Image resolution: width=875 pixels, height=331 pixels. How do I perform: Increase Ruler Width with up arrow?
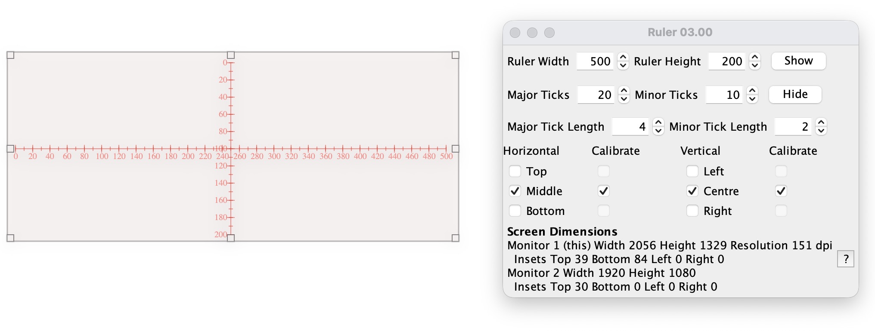coord(623,57)
